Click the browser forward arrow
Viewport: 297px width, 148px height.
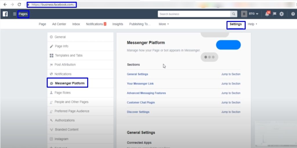click(12, 5)
